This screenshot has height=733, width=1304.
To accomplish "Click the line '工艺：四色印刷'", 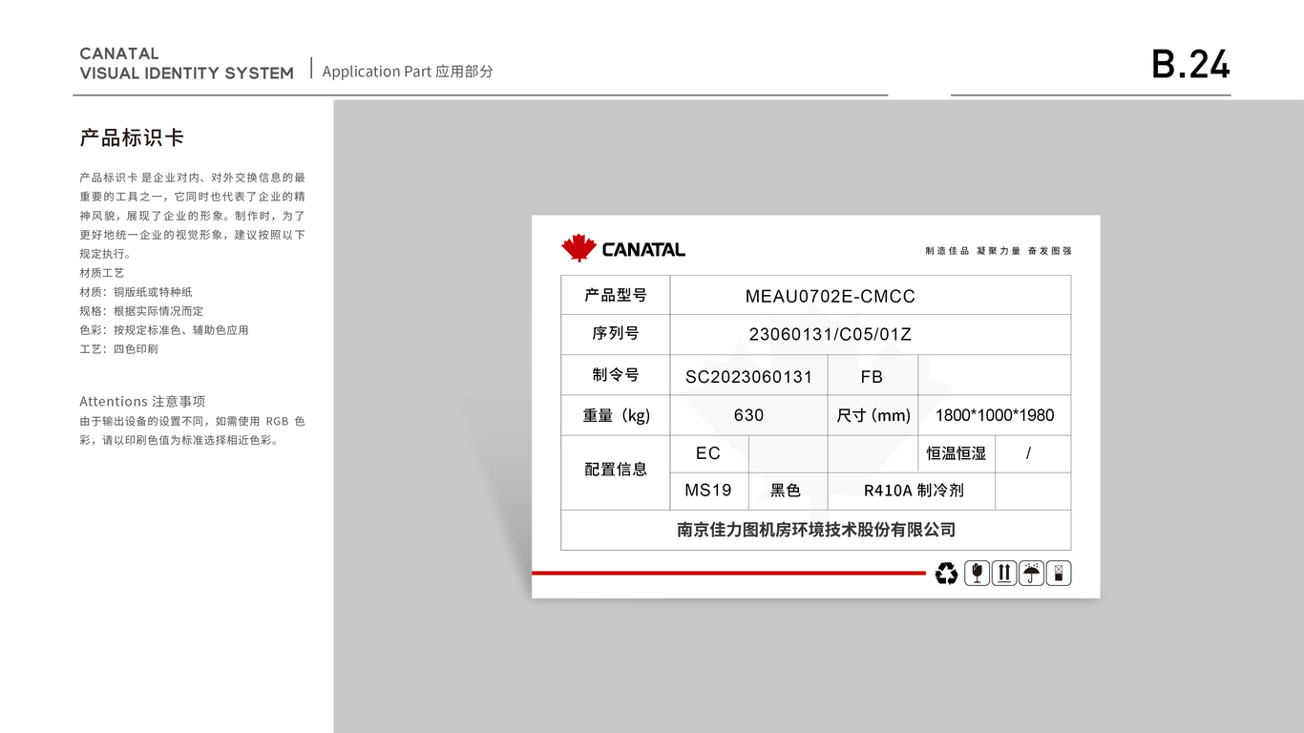I will (x=119, y=349).
